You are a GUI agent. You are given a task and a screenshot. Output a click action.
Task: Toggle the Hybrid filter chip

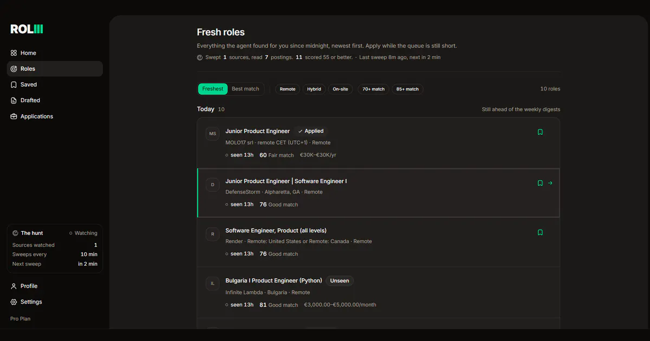pos(314,89)
